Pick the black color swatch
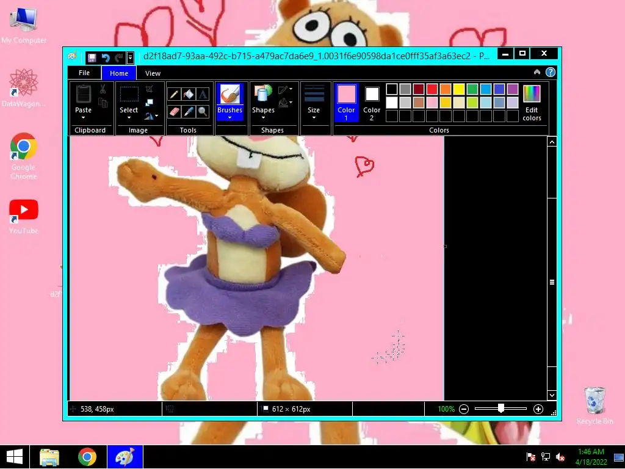The image size is (625, 469). click(392, 89)
